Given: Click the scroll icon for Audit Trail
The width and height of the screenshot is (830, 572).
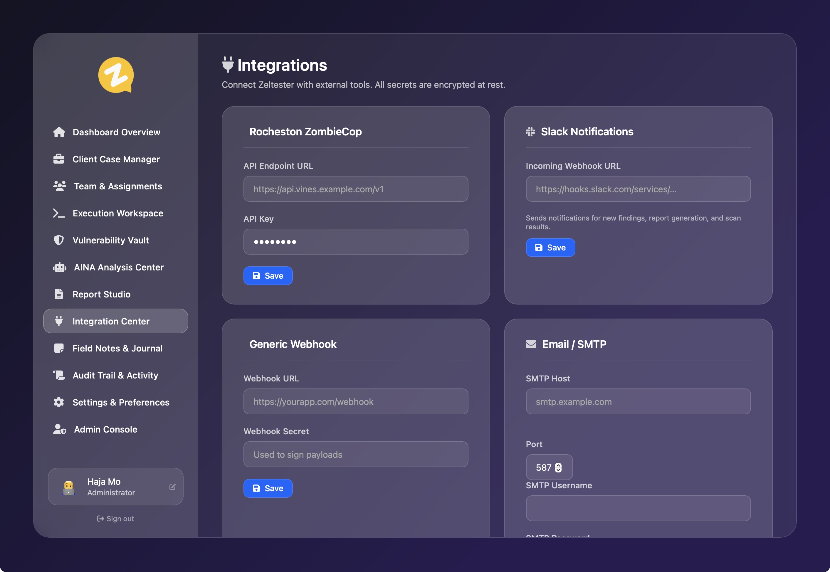Looking at the screenshot, I should pos(59,375).
